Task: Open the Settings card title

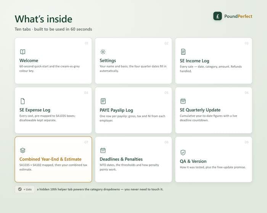Action: (x=108, y=60)
